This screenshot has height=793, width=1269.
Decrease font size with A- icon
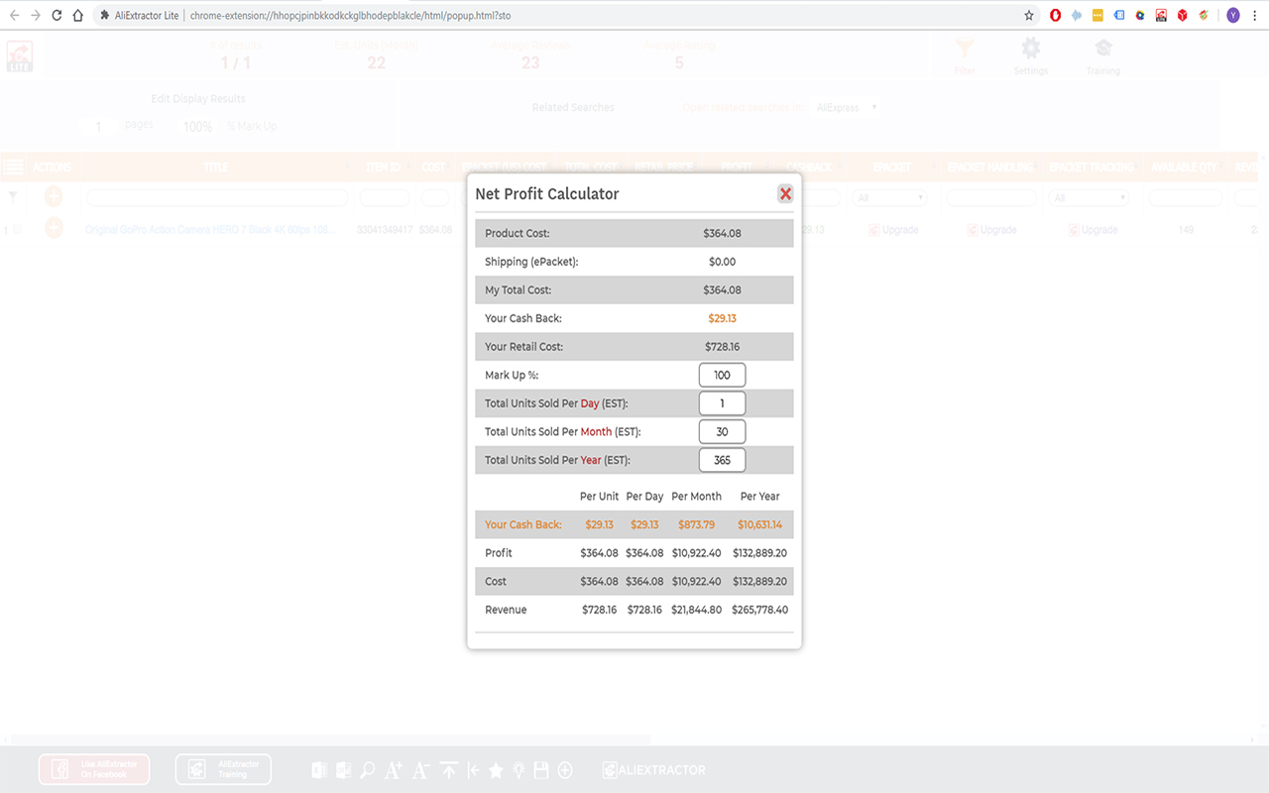(421, 770)
